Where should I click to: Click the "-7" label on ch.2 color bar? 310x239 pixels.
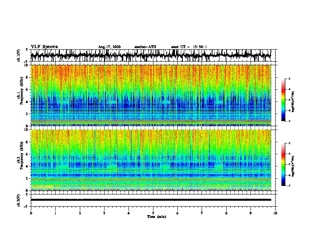(289, 185)
